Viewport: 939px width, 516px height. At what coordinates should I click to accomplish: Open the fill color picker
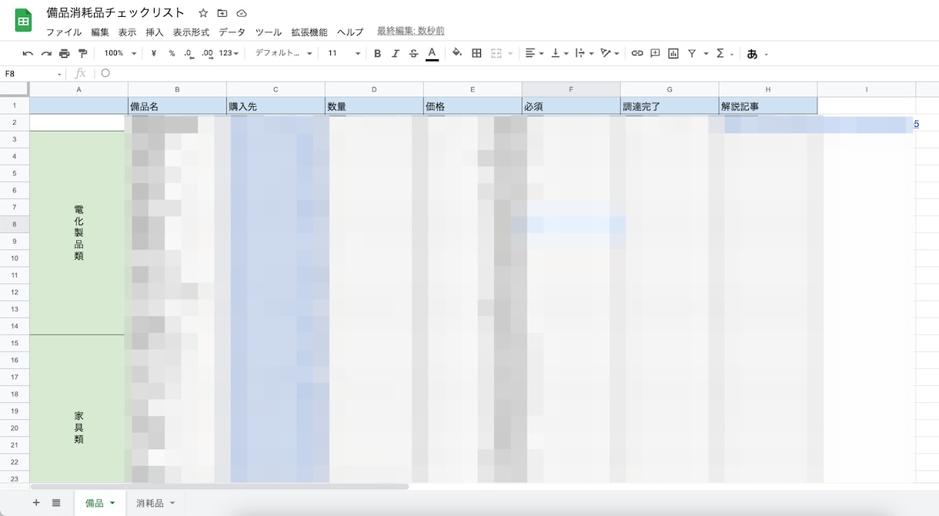coord(457,53)
